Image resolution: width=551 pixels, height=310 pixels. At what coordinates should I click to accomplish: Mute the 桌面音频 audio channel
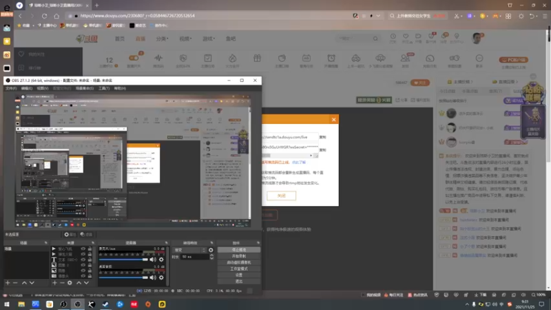(153, 278)
